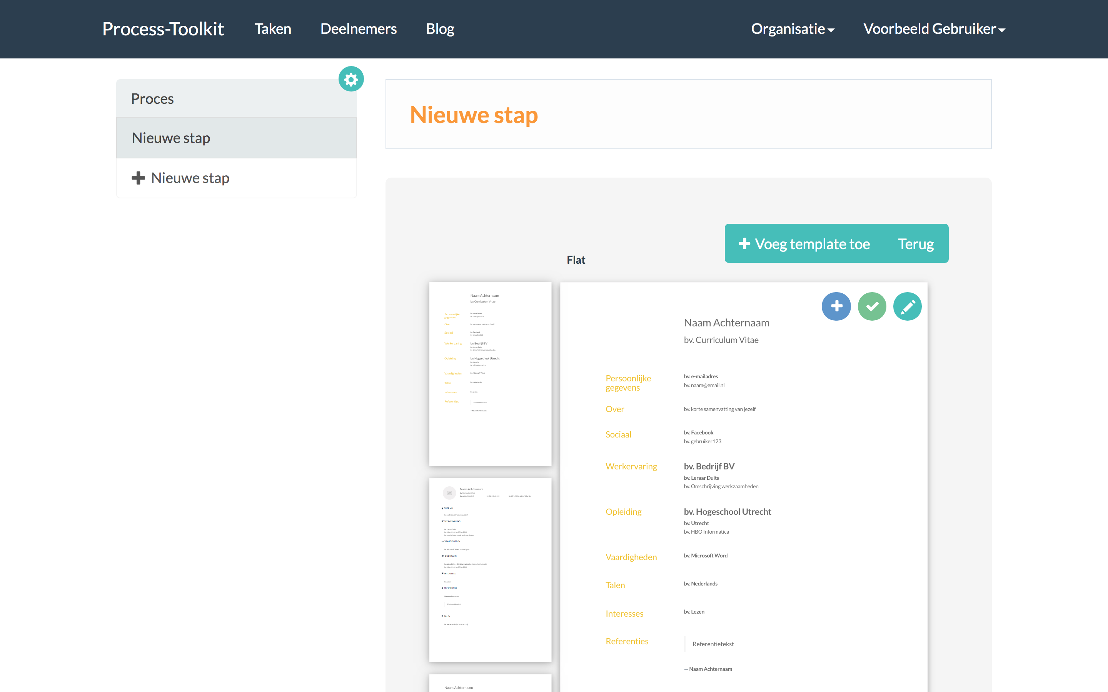Open the Organisatie dropdown menu
Screen dimensions: 1108x692
[793, 29]
